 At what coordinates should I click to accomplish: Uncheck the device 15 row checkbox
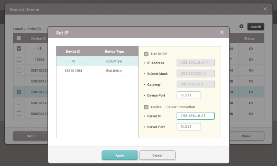(19, 49)
